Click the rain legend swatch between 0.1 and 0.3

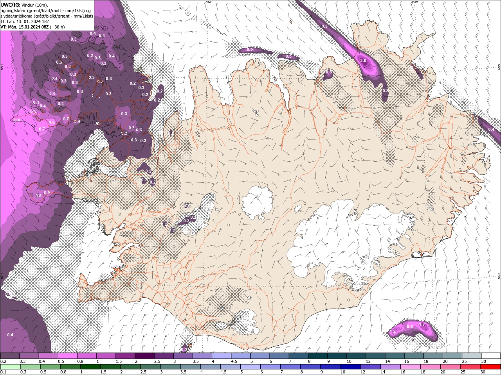(10, 367)
